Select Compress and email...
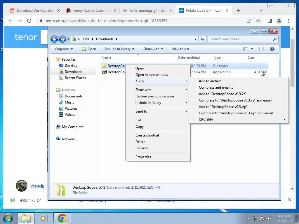299x224 pixels. [x=239, y=87]
